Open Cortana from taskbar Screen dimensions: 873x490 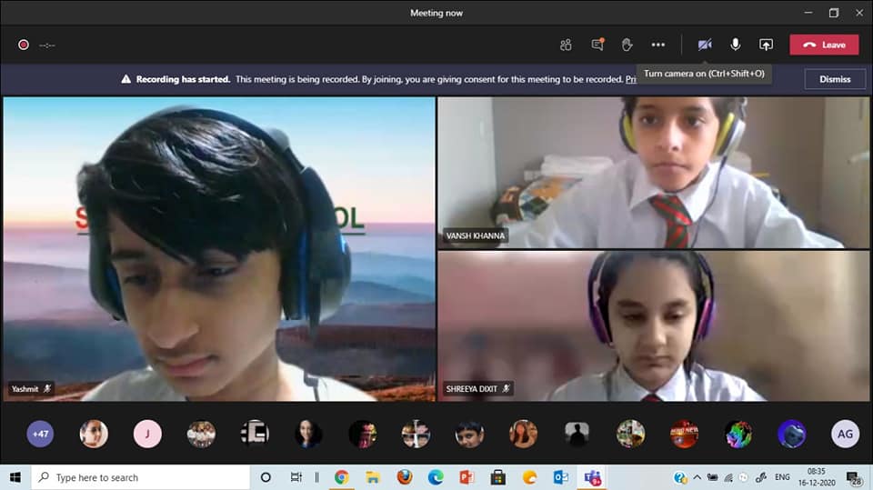tap(266, 477)
